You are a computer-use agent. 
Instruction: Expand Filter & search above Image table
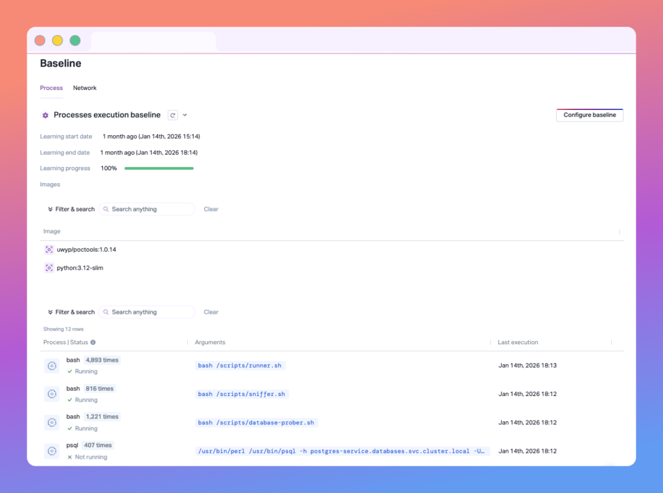(x=71, y=209)
